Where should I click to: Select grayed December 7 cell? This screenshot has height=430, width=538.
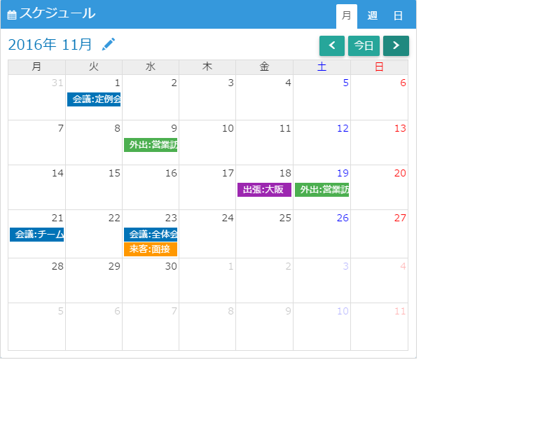tap(151, 327)
